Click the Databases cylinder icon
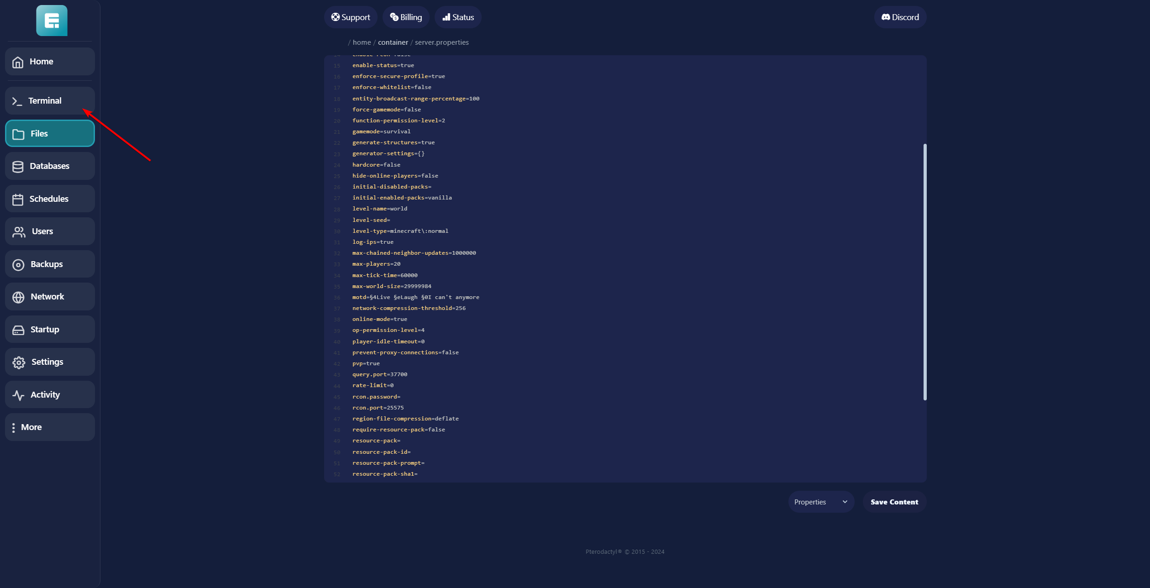Screen dimensions: 1150x588 point(18,167)
